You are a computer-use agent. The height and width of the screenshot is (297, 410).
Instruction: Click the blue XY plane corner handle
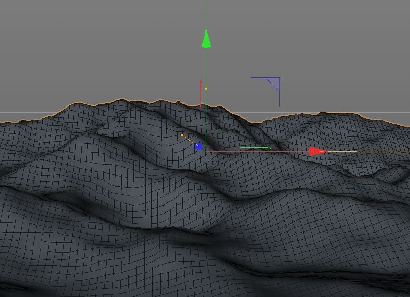click(x=279, y=78)
